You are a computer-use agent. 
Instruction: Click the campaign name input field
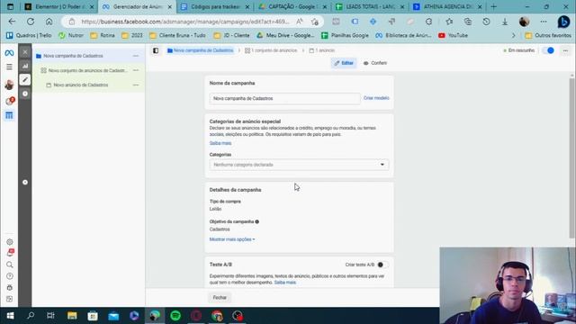tap(284, 98)
